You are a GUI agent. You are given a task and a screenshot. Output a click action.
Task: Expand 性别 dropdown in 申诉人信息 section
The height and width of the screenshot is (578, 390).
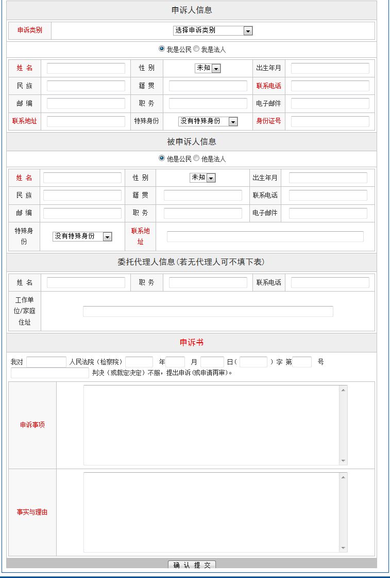pyautogui.click(x=208, y=68)
